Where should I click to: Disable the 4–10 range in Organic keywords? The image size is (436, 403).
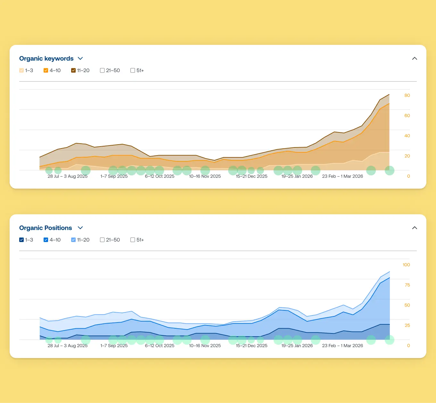point(46,70)
